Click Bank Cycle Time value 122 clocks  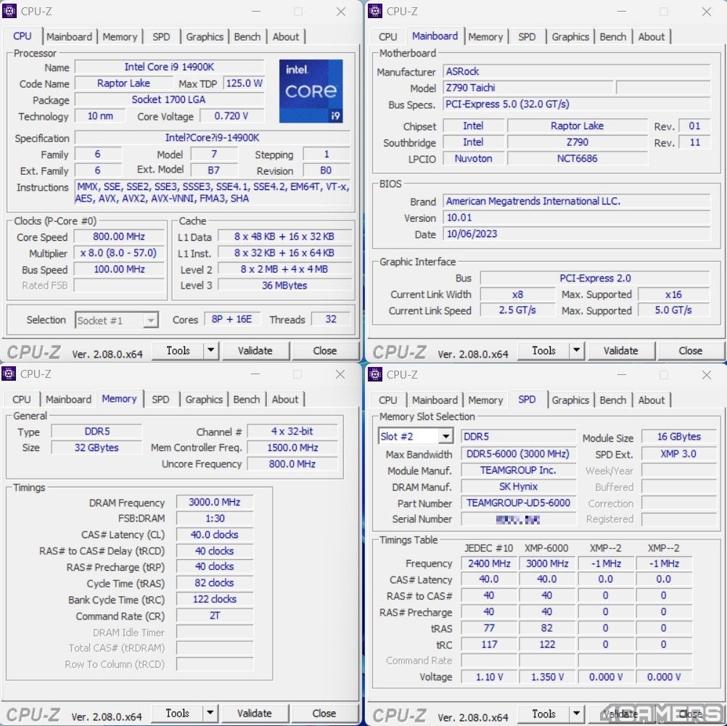(215, 599)
